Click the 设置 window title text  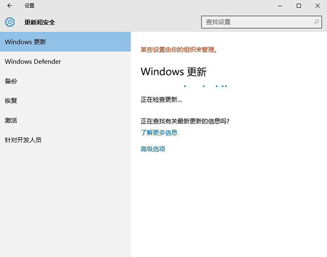tap(29, 6)
